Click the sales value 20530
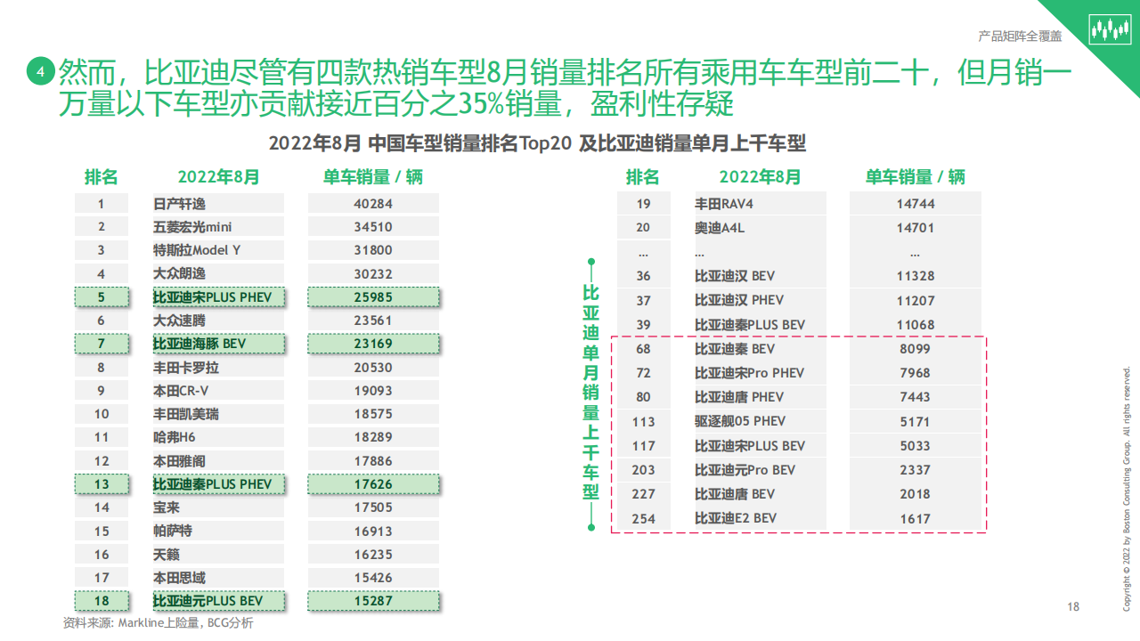1140x641 pixels. [373, 367]
